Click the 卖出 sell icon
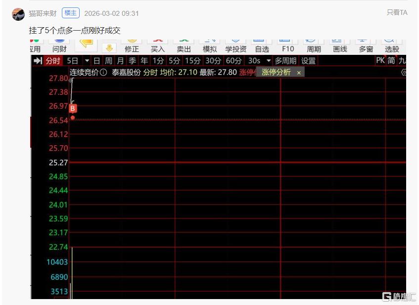The width and height of the screenshot is (419, 305). (x=184, y=45)
